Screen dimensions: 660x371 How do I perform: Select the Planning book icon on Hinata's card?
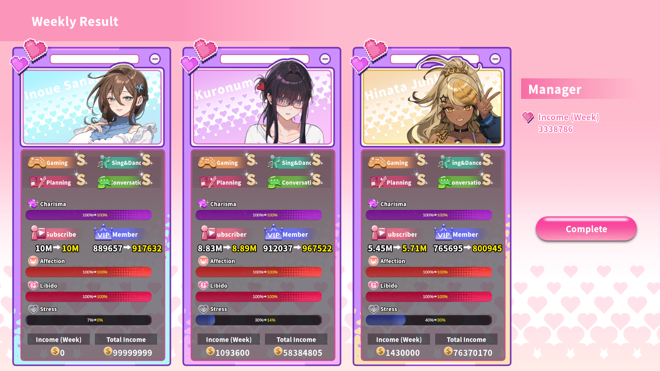378,182
